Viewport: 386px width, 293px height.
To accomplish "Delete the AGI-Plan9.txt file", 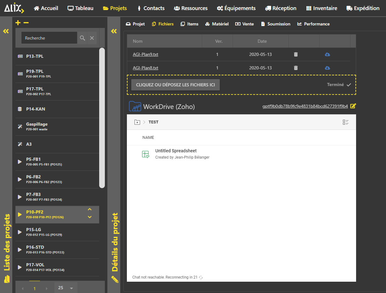I will 296,54.
